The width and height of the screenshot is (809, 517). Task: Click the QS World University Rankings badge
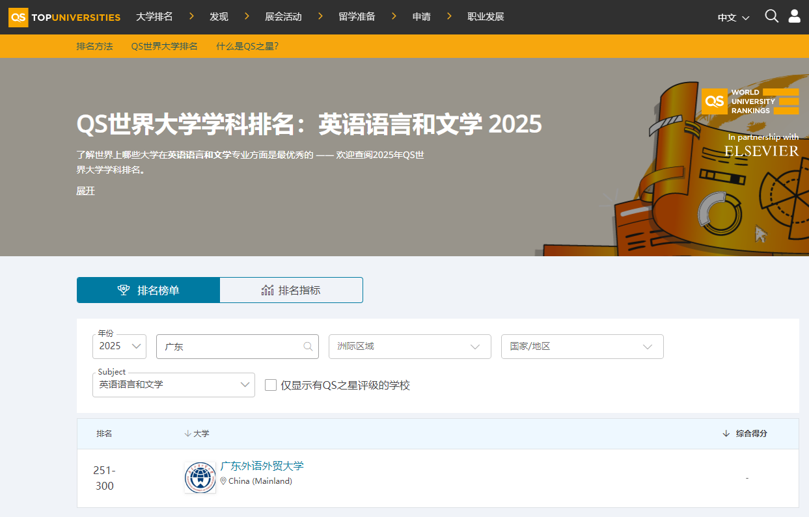coord(750,101)
